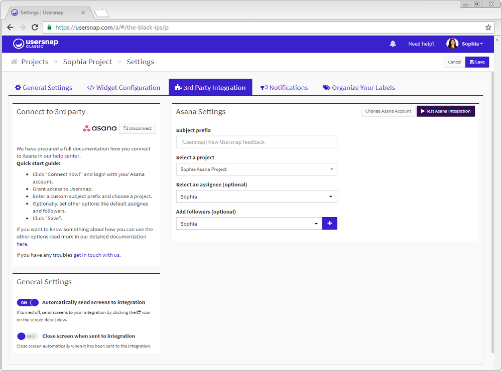The width and height of the screenshot is (502, 371).
Task: Open a new browser tab
Action: coord(102,14)
